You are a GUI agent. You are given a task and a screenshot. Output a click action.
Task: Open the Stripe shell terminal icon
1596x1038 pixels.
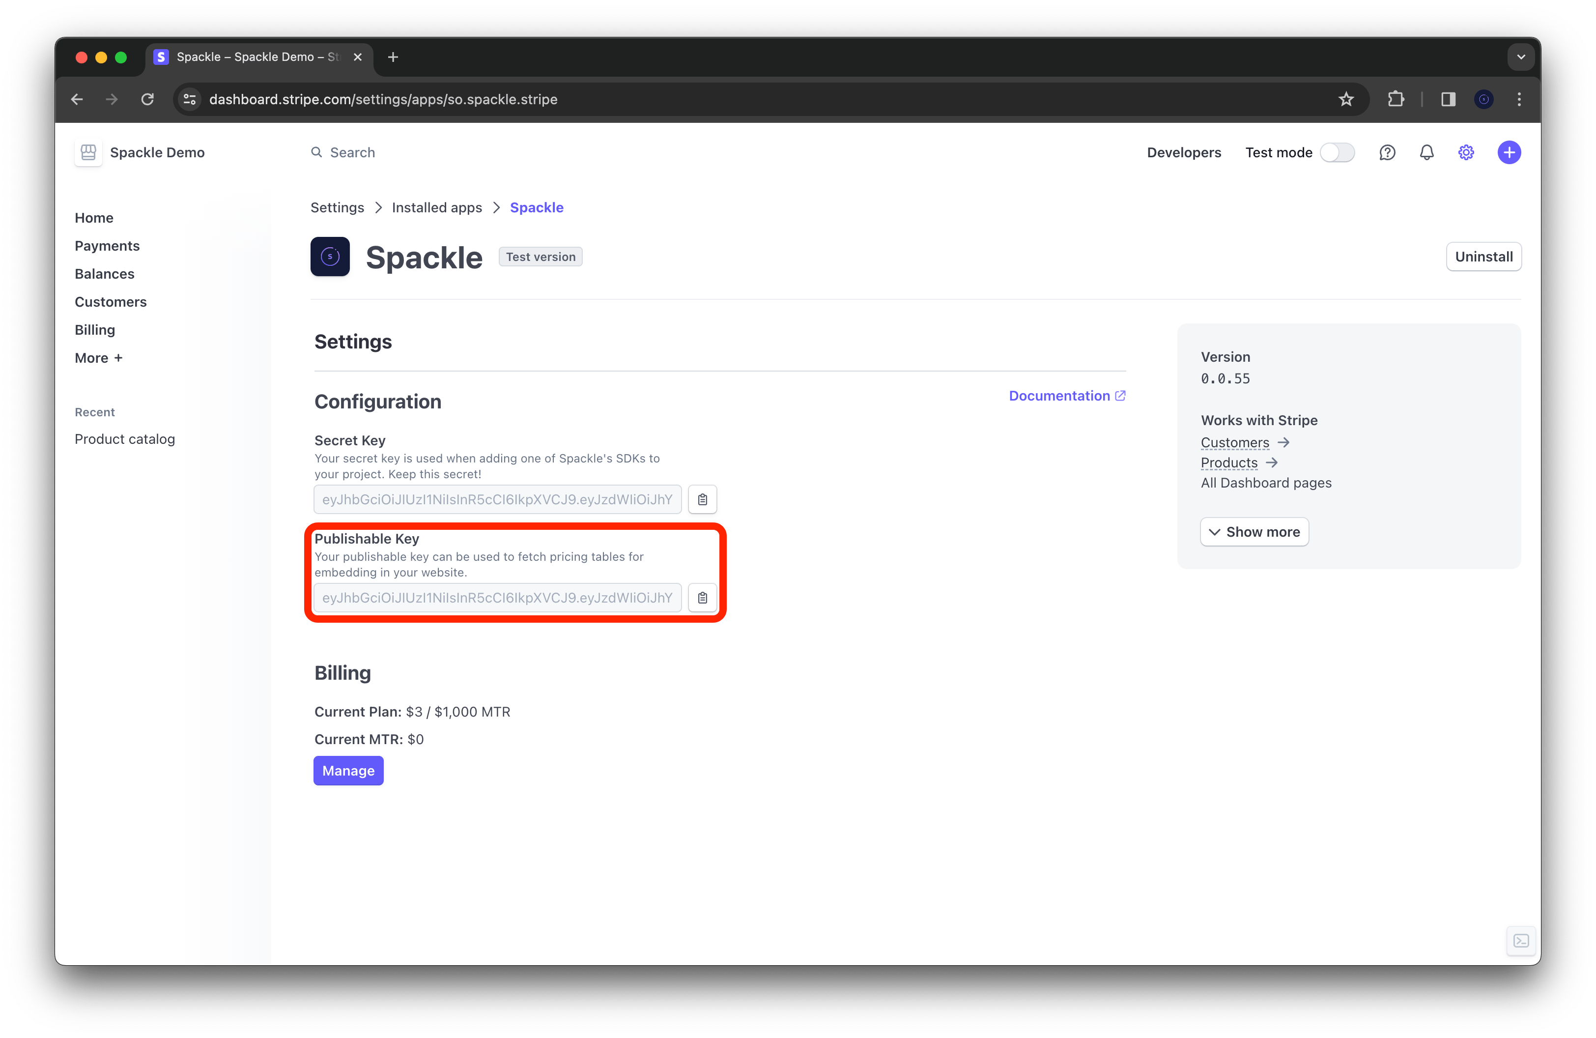tap(1521, 941)
